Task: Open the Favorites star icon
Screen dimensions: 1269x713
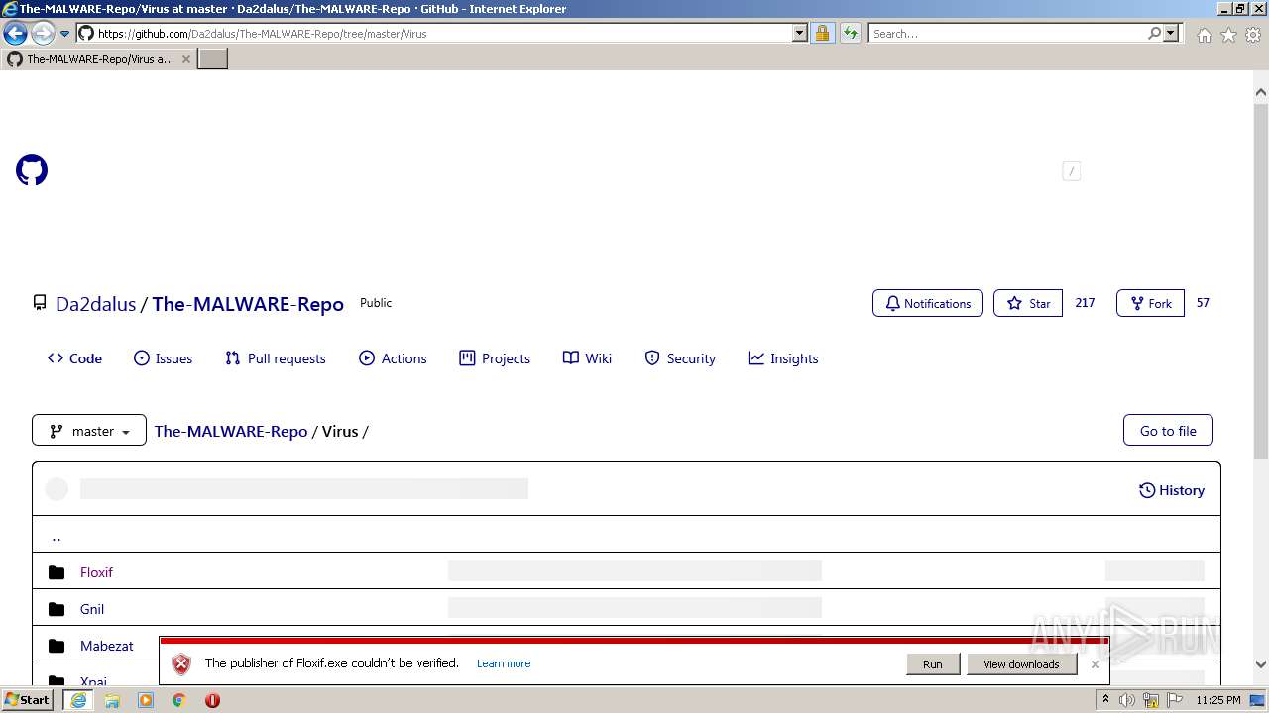Action: click(1228, 35)
